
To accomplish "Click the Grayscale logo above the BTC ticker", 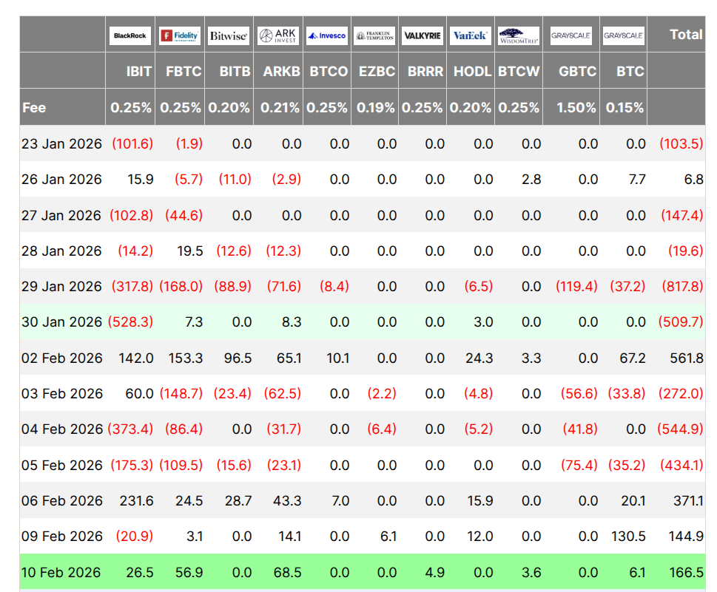I will (x=623, y=35).
